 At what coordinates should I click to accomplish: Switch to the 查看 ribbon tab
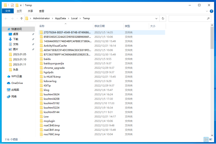(41, 11)
